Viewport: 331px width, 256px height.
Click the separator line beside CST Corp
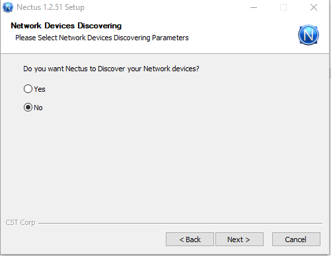(180, 223)
